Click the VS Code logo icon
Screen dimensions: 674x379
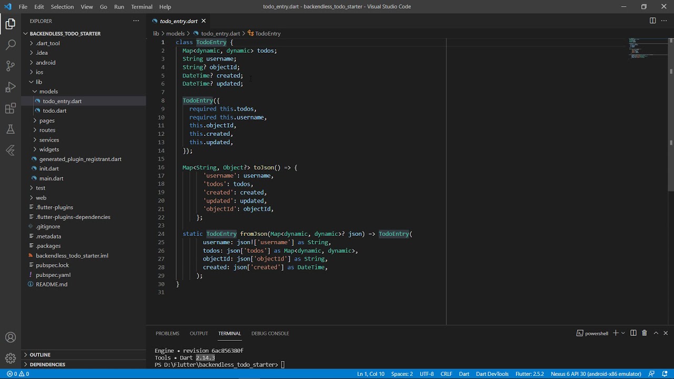point(7,7)
